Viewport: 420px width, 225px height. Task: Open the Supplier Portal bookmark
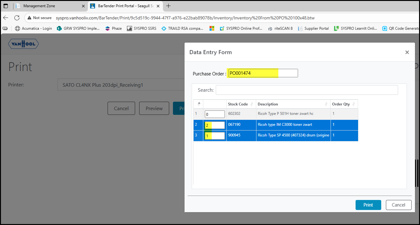pyautogui.click(x=313, y=28)
